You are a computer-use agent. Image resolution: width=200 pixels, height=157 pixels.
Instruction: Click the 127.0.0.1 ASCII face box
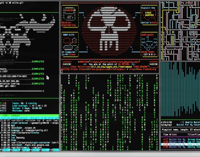[x=149, y=45]
